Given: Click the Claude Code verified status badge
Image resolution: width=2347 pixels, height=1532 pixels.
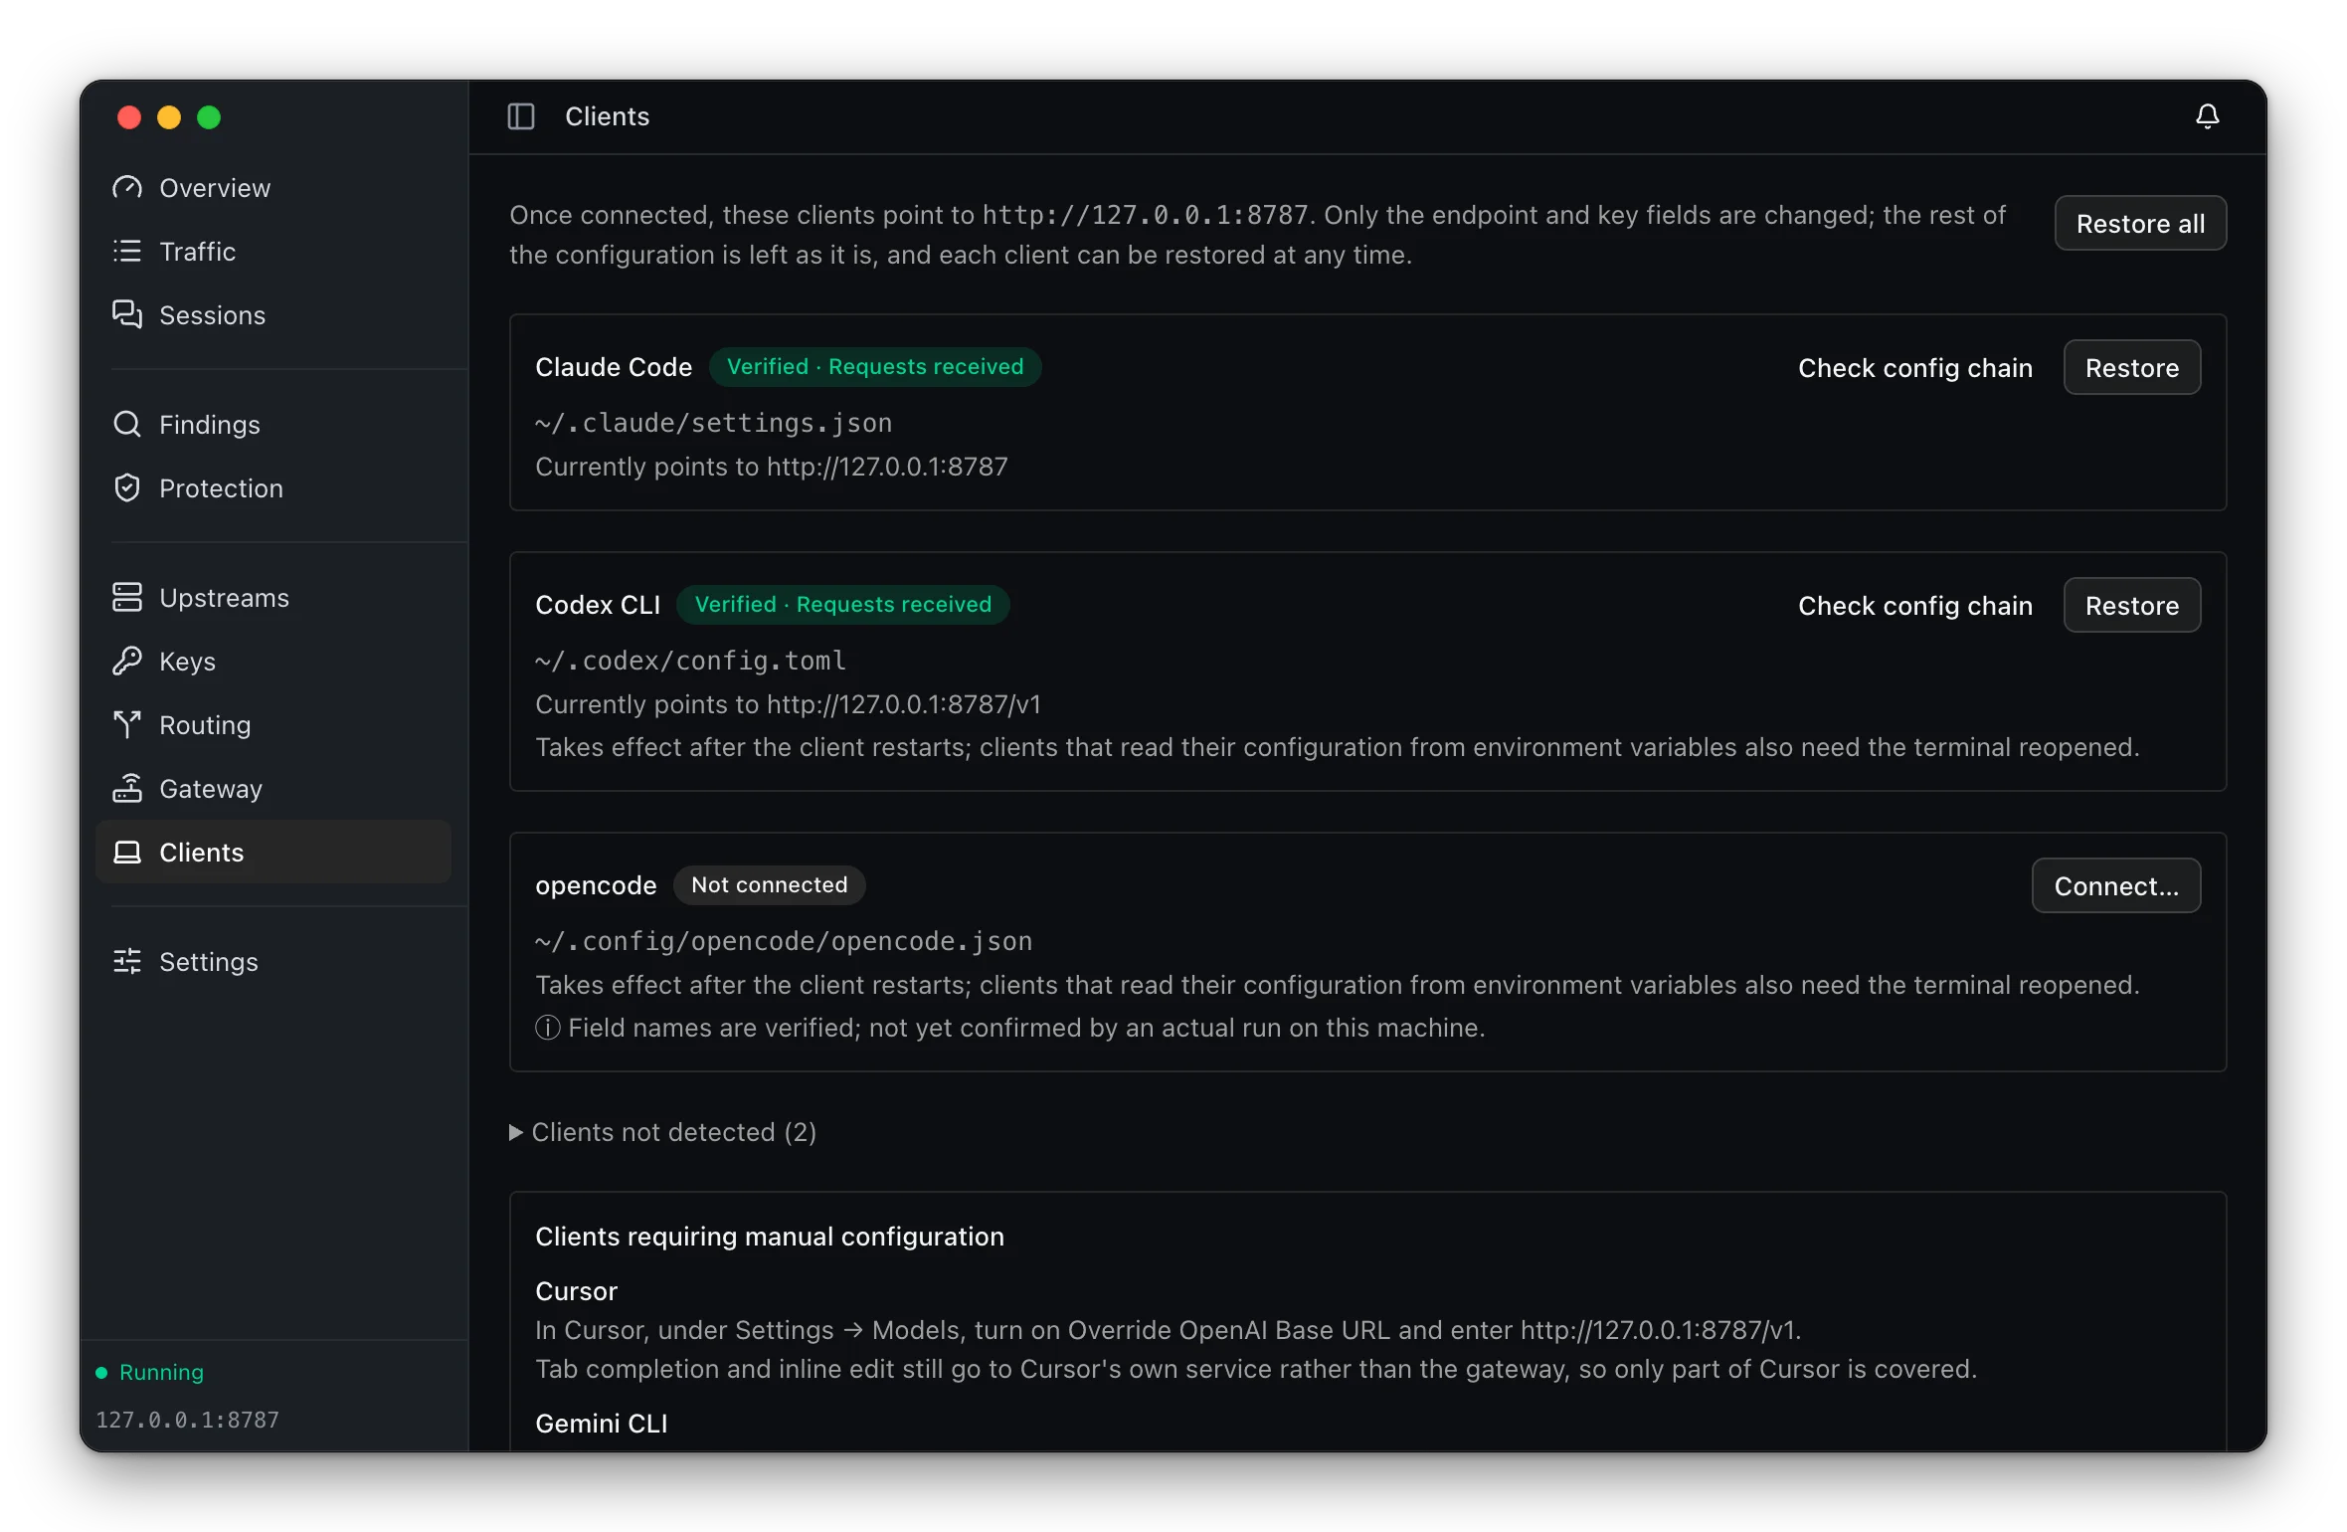Looking at the screenshot, I should point(875,367).
